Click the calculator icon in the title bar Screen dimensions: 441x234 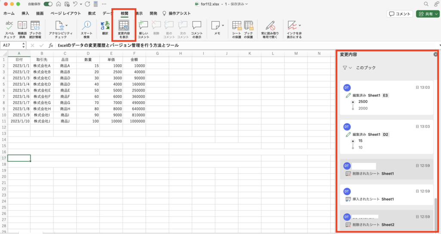coord(96,4)
